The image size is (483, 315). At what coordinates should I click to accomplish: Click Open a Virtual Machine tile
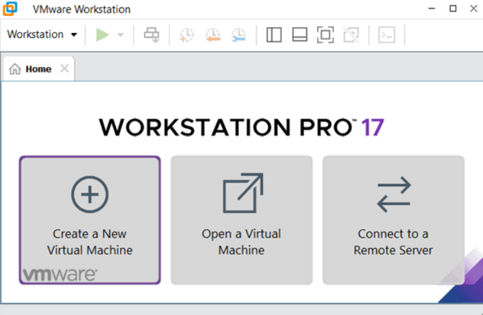(x=241, y=220)
